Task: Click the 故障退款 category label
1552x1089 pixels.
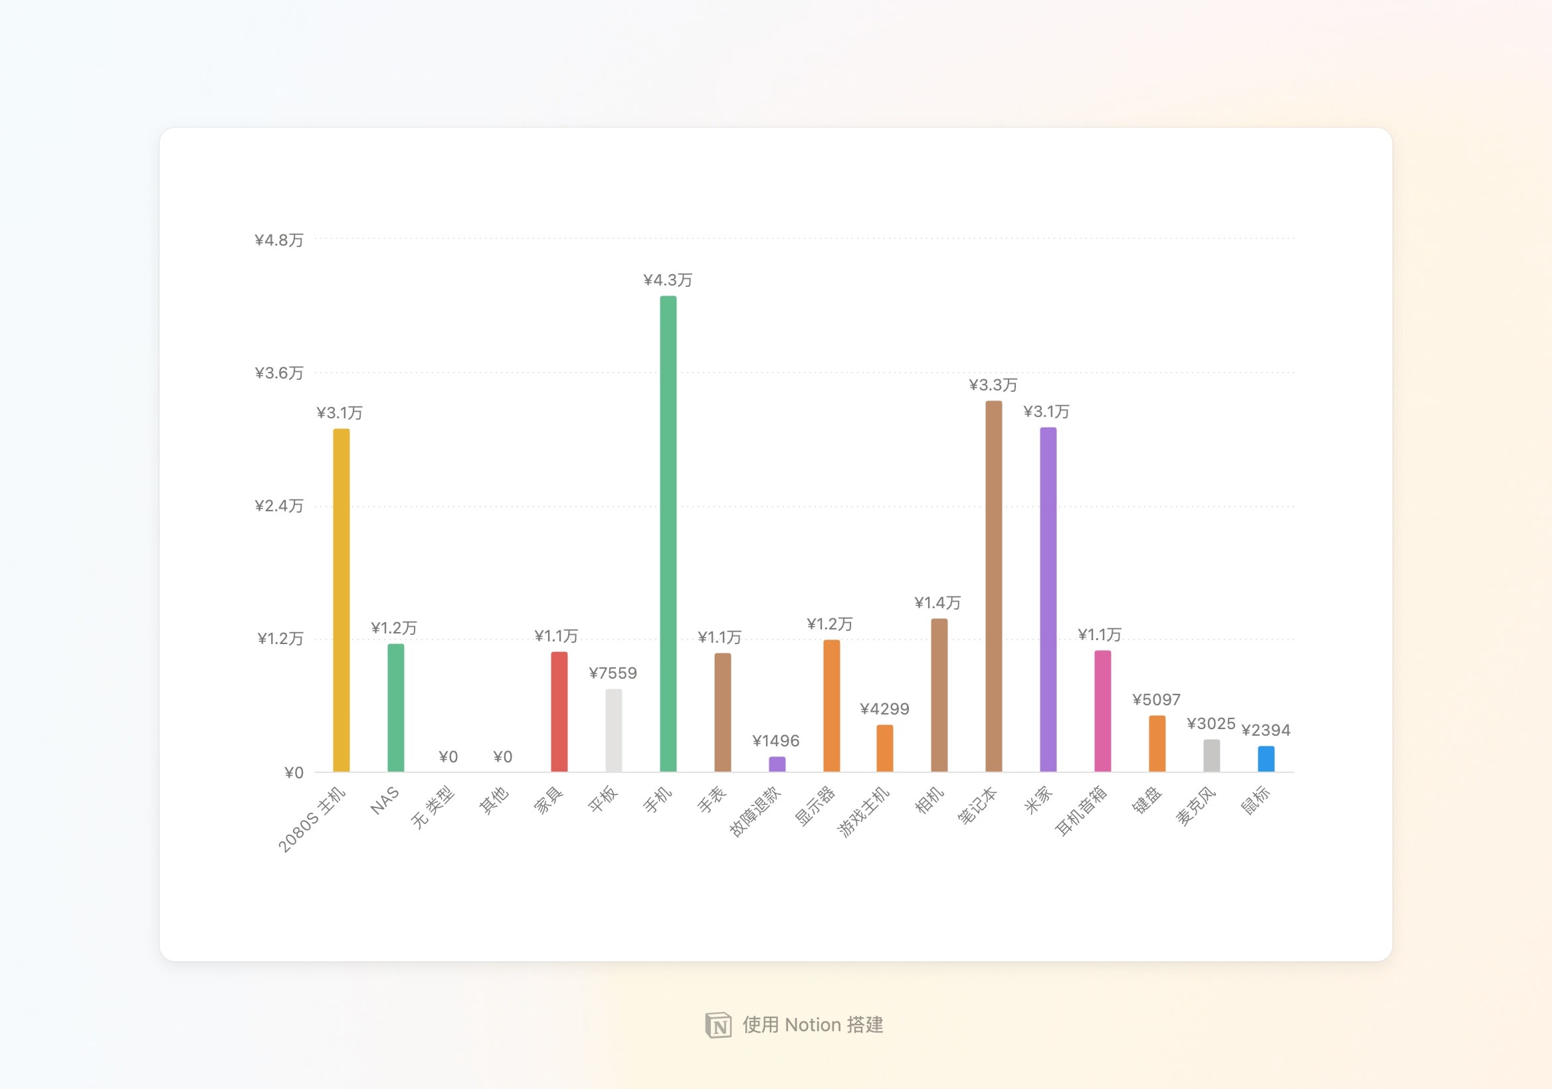Action: [x=756, y=811]
